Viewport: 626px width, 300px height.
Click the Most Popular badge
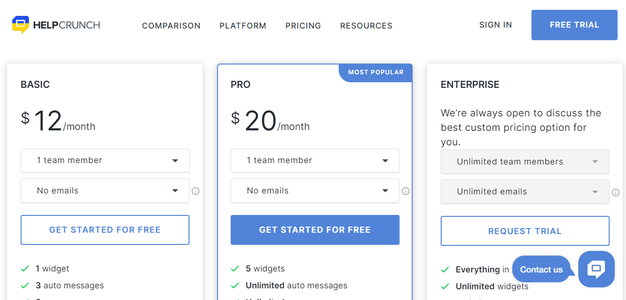[376, 72]
